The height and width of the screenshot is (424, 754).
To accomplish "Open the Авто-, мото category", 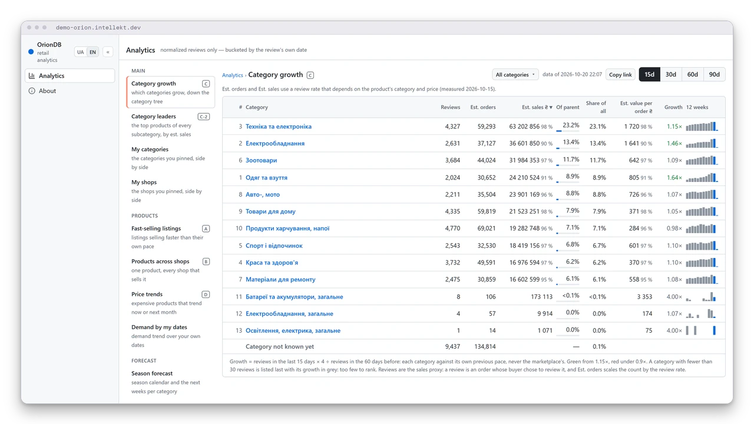I will tap(263, 194).
